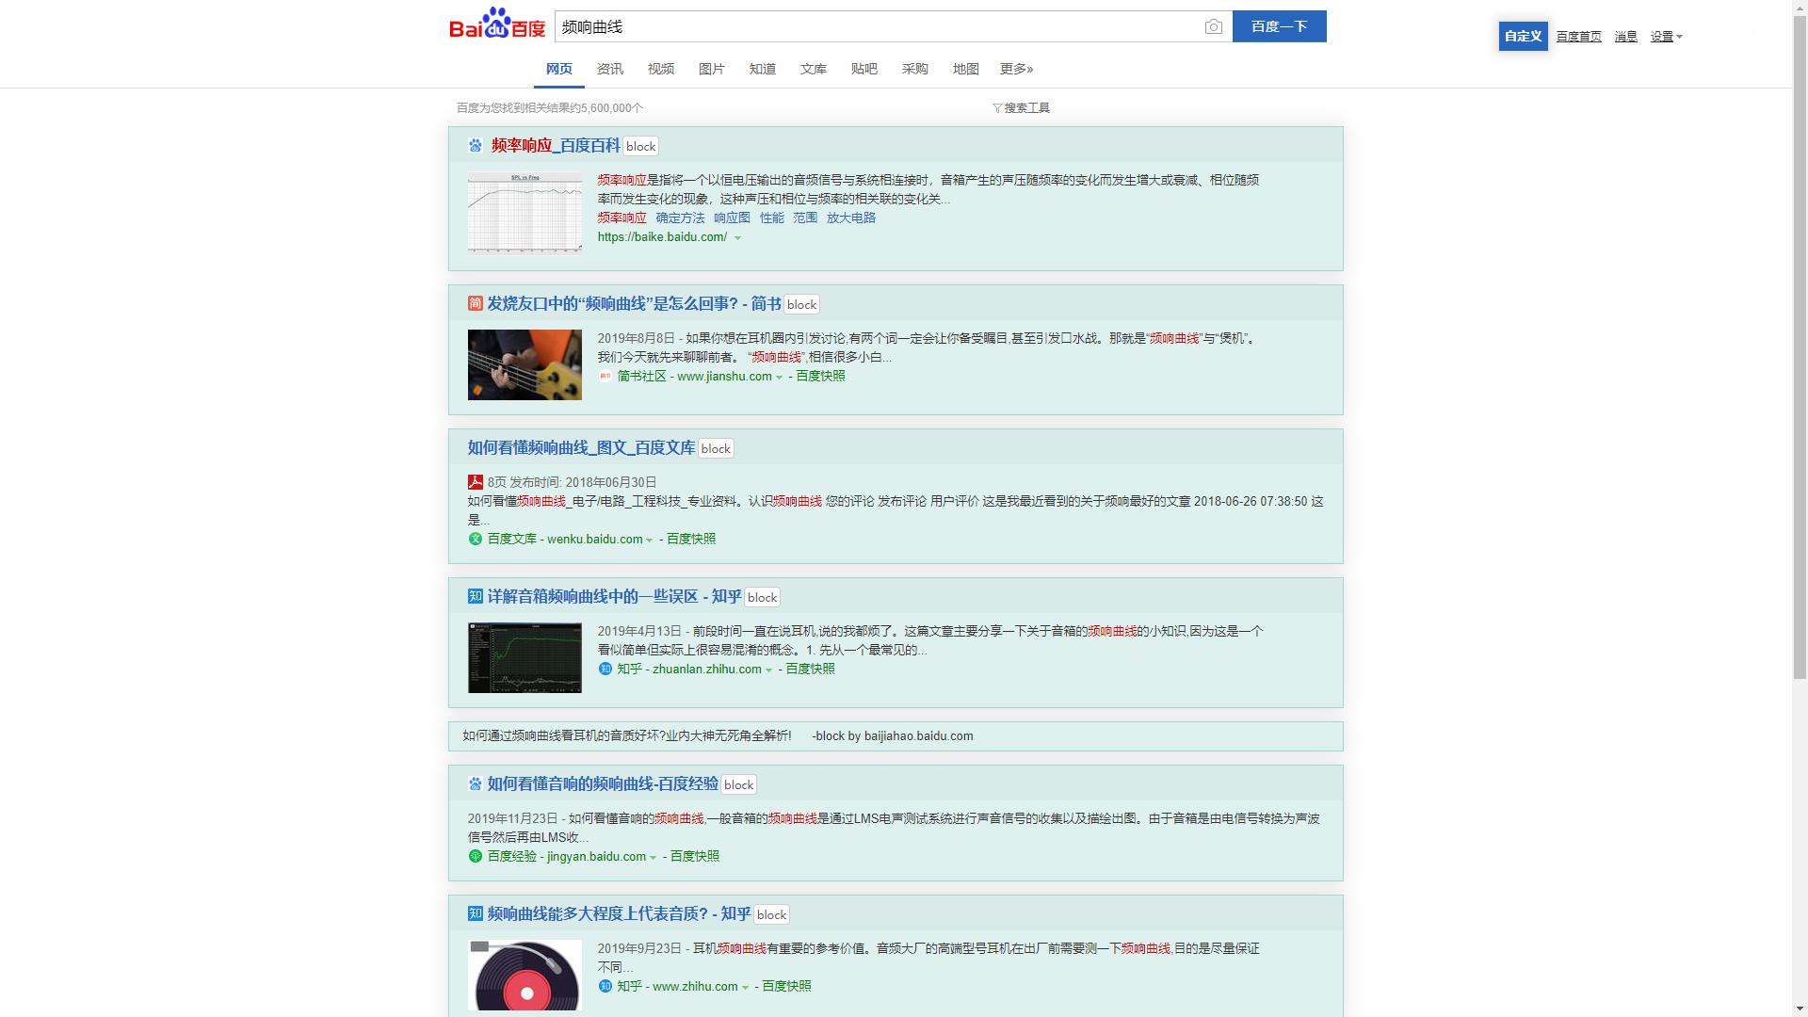The height and width of the screenshot is (1017, 1808).
Task: Click the 搜索工具 filter funnel icon
Action: click(995, 108)
